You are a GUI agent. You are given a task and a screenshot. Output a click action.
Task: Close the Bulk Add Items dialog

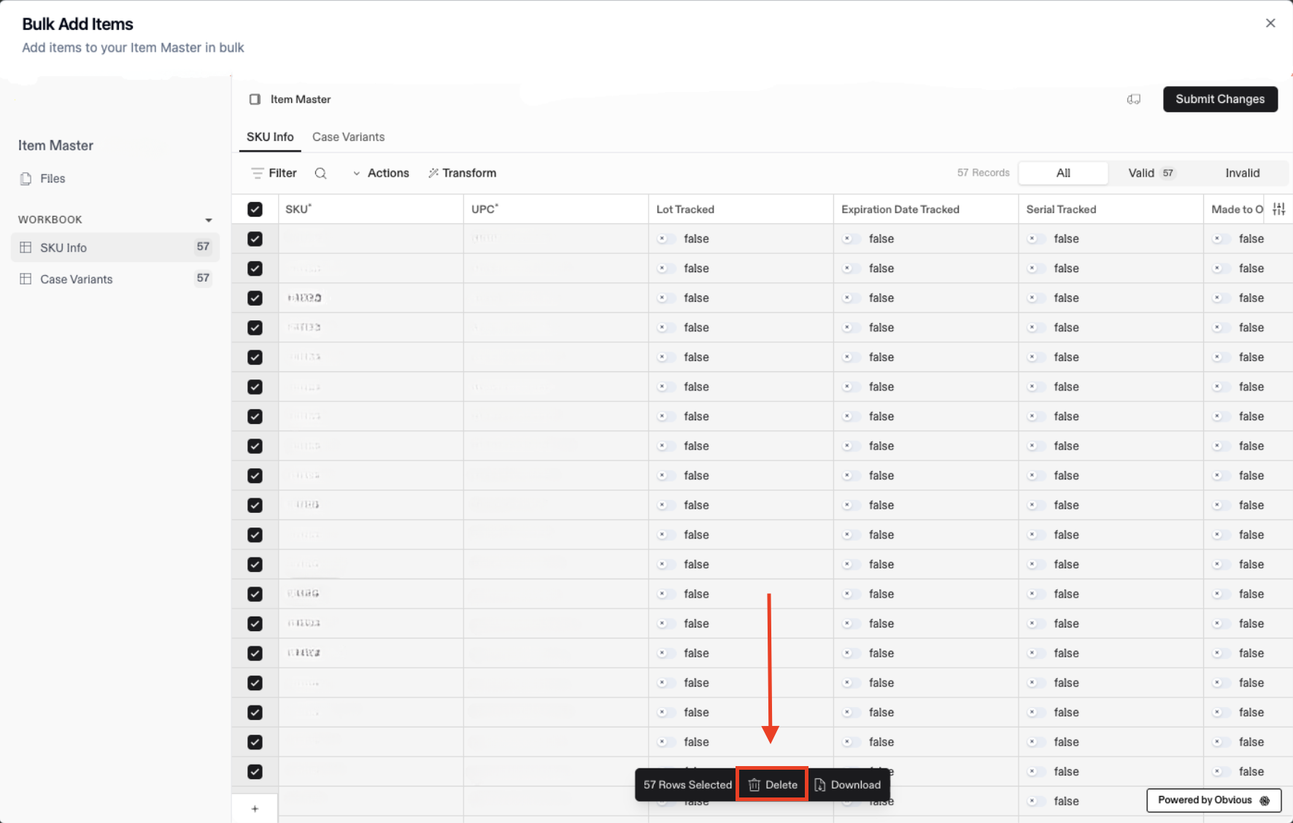[1270, 23]
